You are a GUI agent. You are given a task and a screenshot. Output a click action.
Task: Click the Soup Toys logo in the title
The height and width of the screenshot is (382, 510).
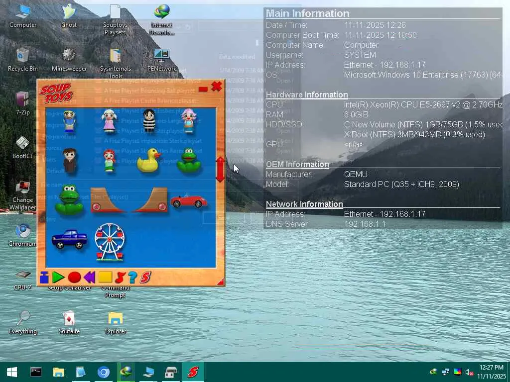tap(56, 93)
